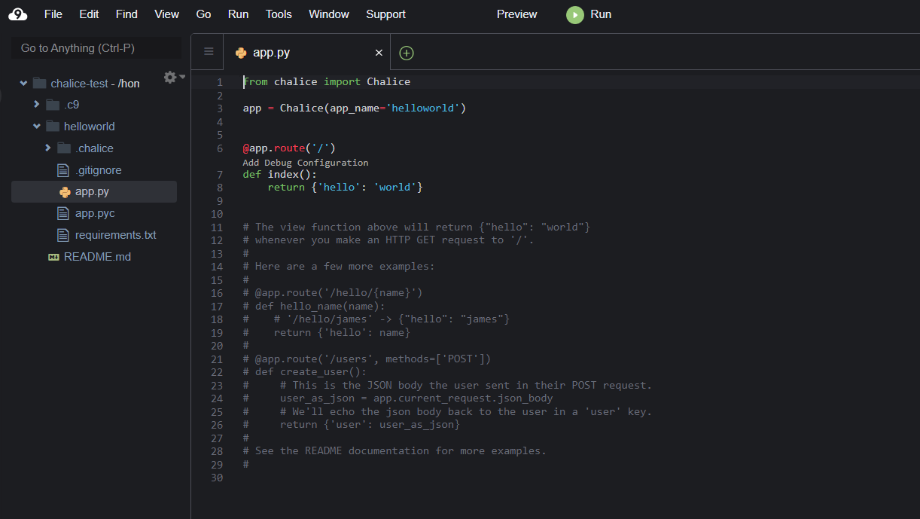Collapse the helloworld folder

click(36, 127)
